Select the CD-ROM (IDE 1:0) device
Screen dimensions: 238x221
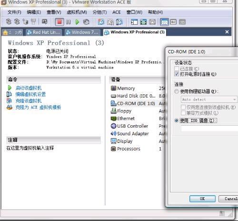point(133,103)
